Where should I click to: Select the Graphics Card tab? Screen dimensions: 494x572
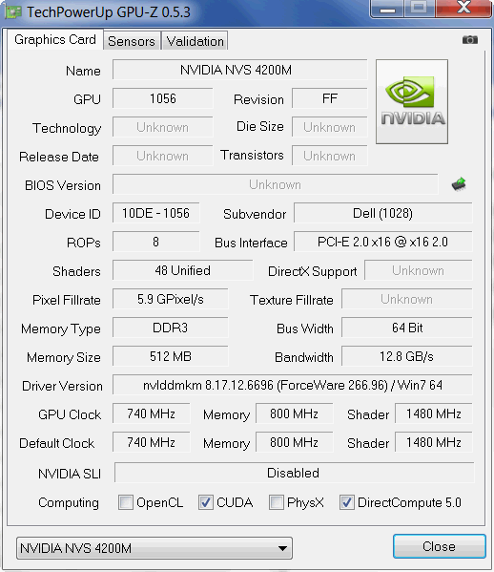[55, 39]
